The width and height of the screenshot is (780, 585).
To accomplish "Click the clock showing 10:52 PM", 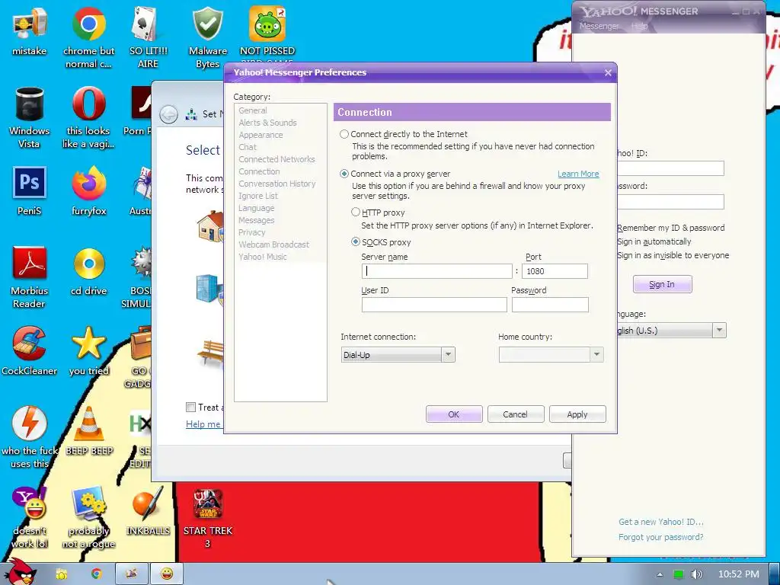I will [x=739, y=574].
